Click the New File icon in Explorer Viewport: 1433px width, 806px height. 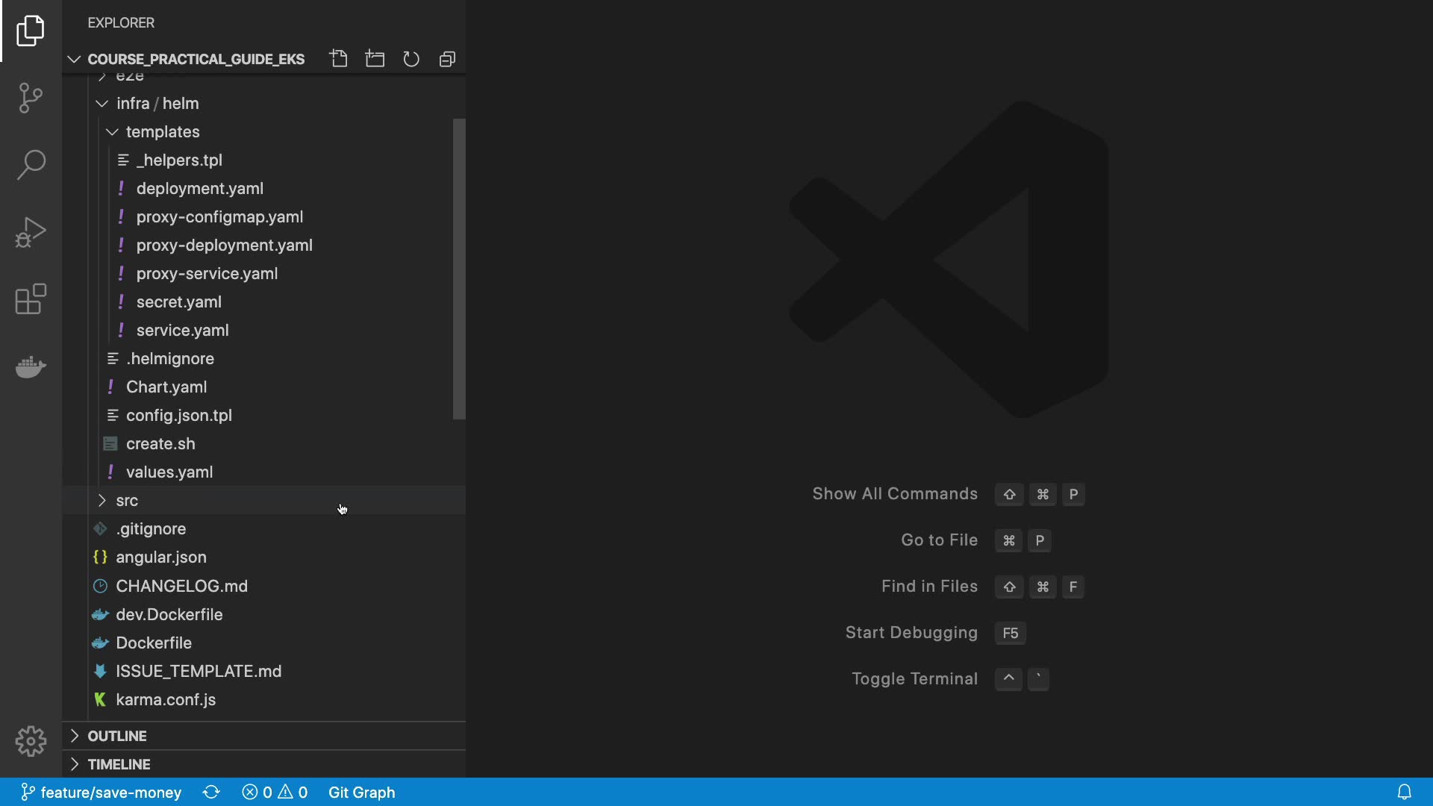[x=339, y=59]
